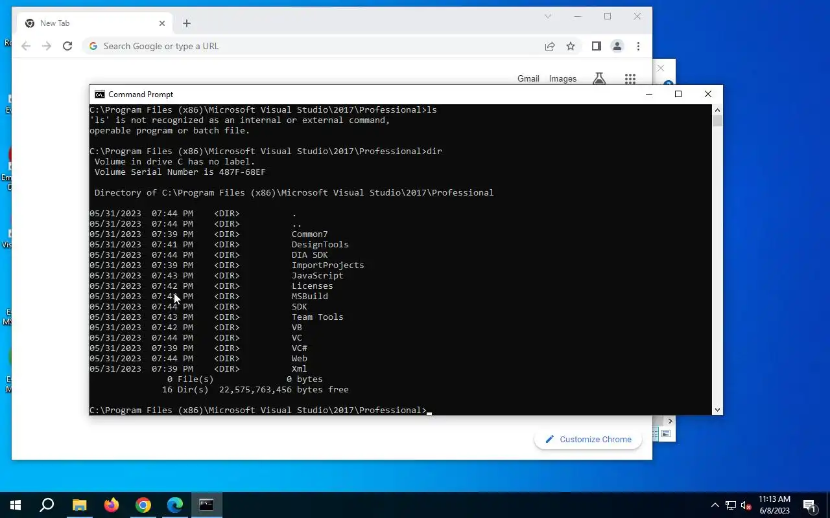
Task: Open Chrome tab search dropdown
Action: pos(548,16)
